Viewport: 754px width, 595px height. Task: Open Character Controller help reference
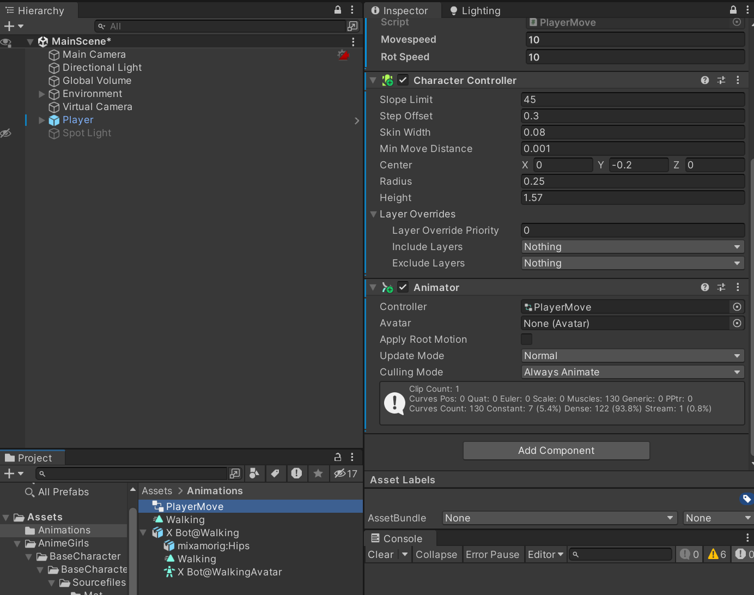(x=705, y=80)
